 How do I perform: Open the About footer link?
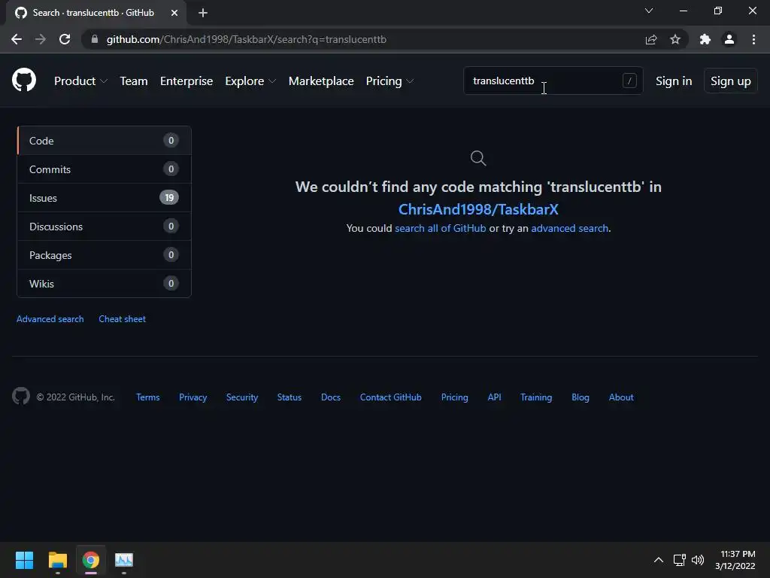point(621,397)
